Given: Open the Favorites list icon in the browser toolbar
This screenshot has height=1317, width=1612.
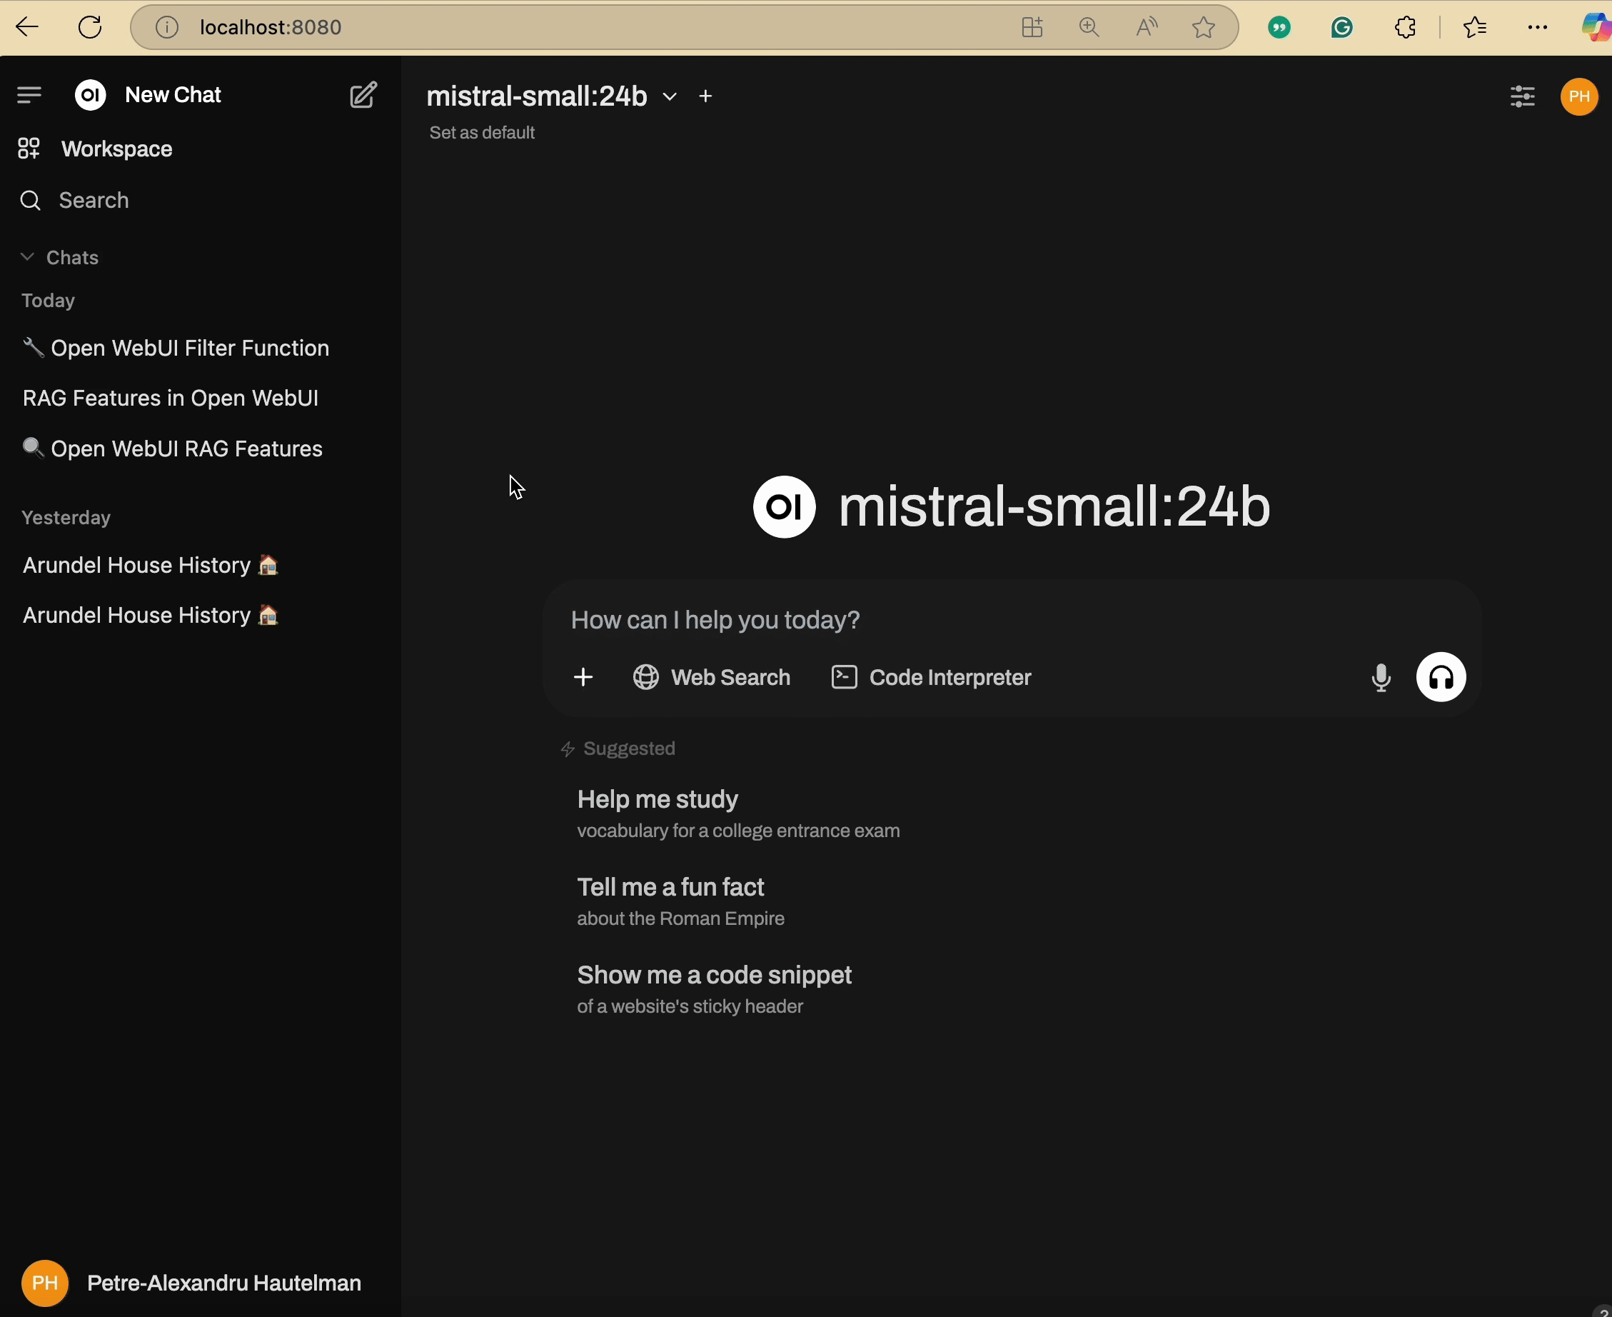Looking at the screenshot, I should (1475, 27).
